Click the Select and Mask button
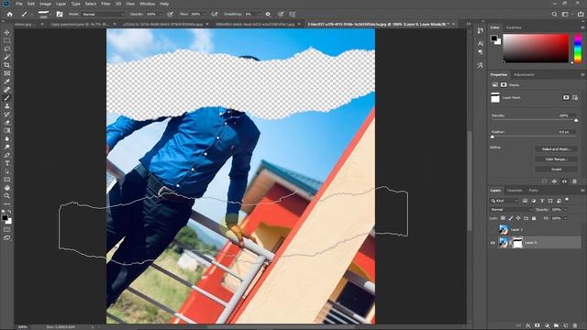Image resolution: width=587 pixels, height=330 pixels. (x=556, y=149)
